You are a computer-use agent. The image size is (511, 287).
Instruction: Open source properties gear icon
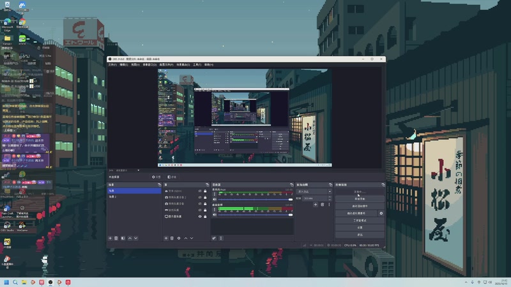(179, 238)
